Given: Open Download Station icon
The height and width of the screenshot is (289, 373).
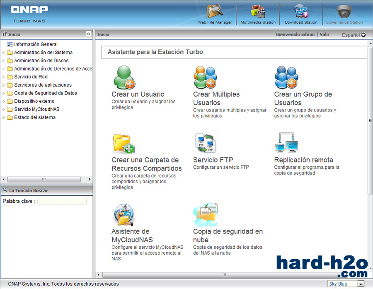Looking at the screenshot, I should 301,11.
